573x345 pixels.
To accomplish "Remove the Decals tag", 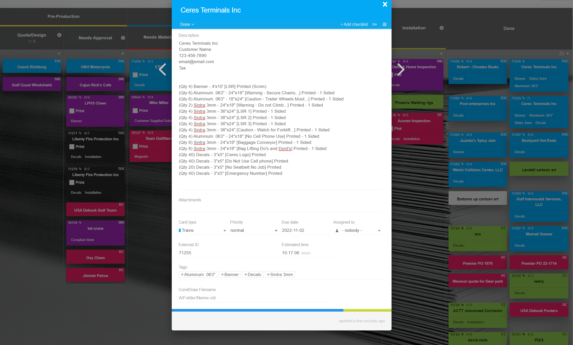I will coord(246,274).
